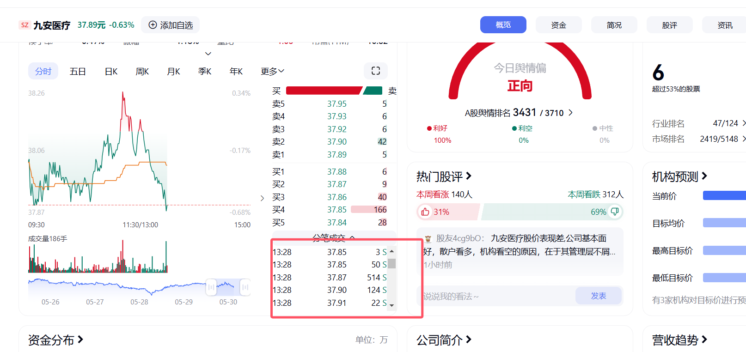Click right handle of range slider
The width and height of the screenshot is (746, 352).
[x=245, y=287]
